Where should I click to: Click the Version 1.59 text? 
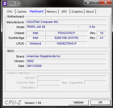point(33,103)
